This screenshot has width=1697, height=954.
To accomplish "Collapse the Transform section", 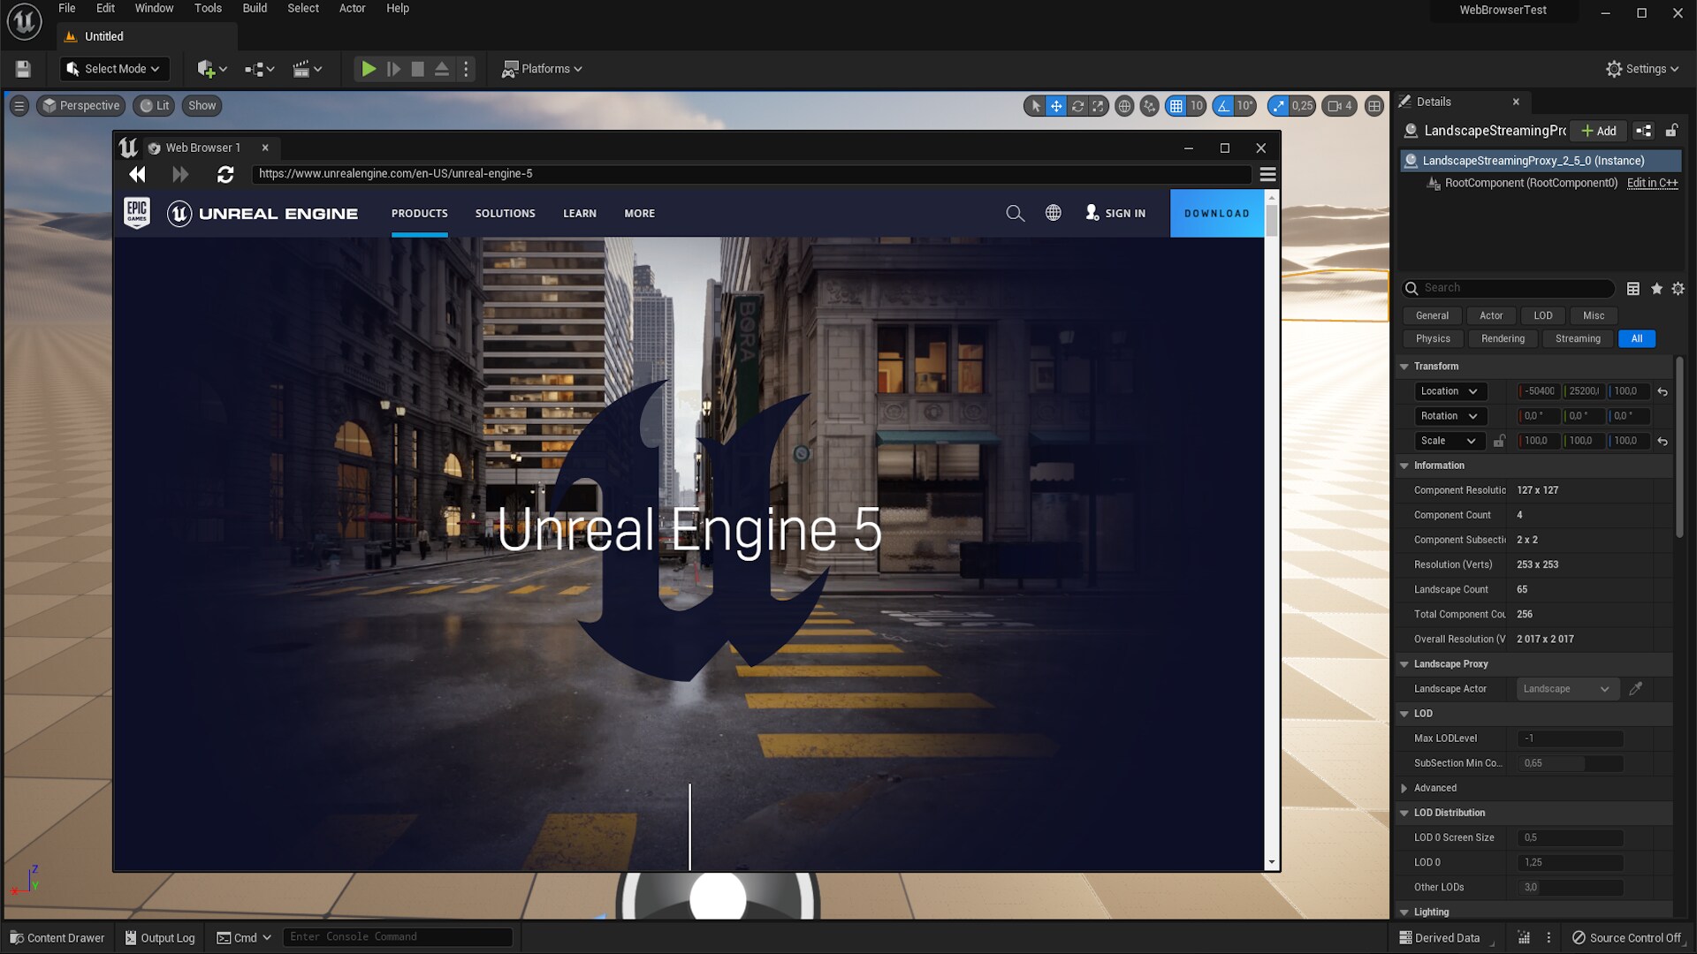I will pyautogui.click(x=1404, y=367).
